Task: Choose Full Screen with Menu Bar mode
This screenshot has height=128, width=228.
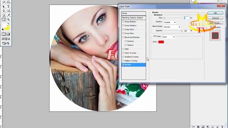Action: (x=6, y=39)
